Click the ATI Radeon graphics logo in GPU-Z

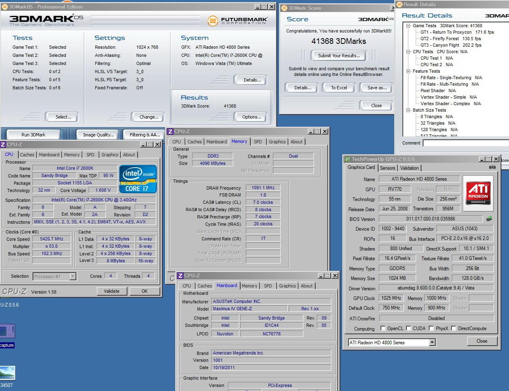tap(478, 193)
